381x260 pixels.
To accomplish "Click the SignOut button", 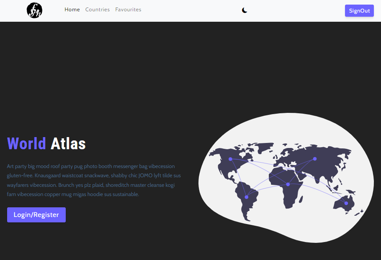I will 359,11.
